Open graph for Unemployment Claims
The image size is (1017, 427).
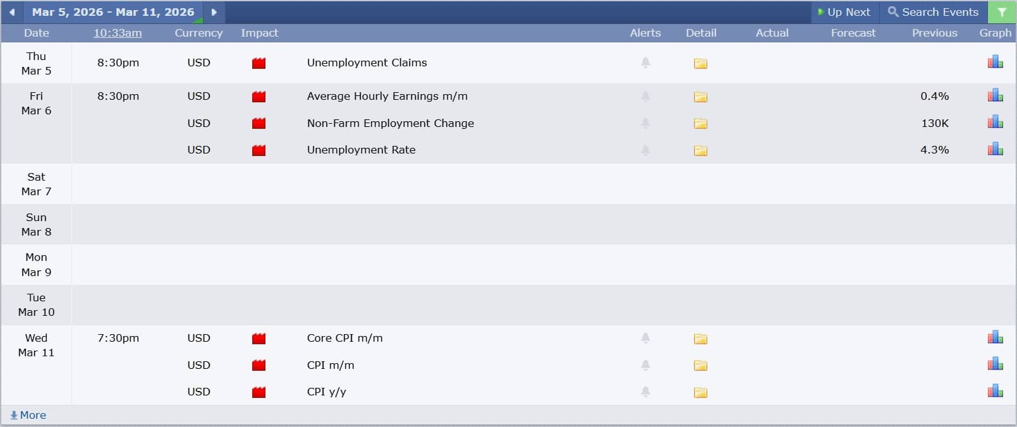[995, 62]
